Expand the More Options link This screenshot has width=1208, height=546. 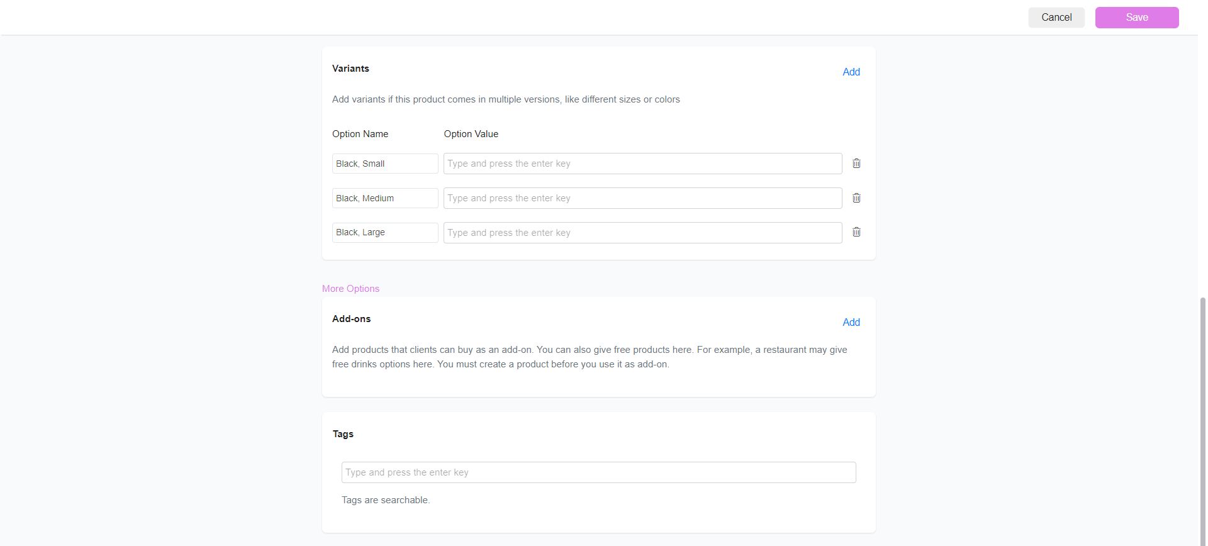(x=350, y=289)
